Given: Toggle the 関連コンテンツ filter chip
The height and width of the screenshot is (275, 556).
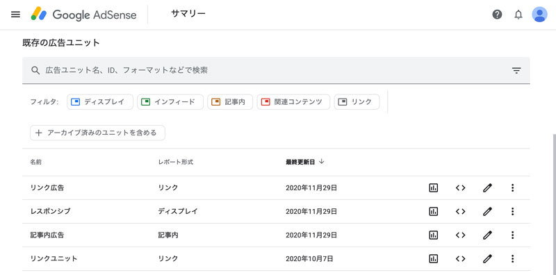Looking at the screenshot, I should (293, 102).
